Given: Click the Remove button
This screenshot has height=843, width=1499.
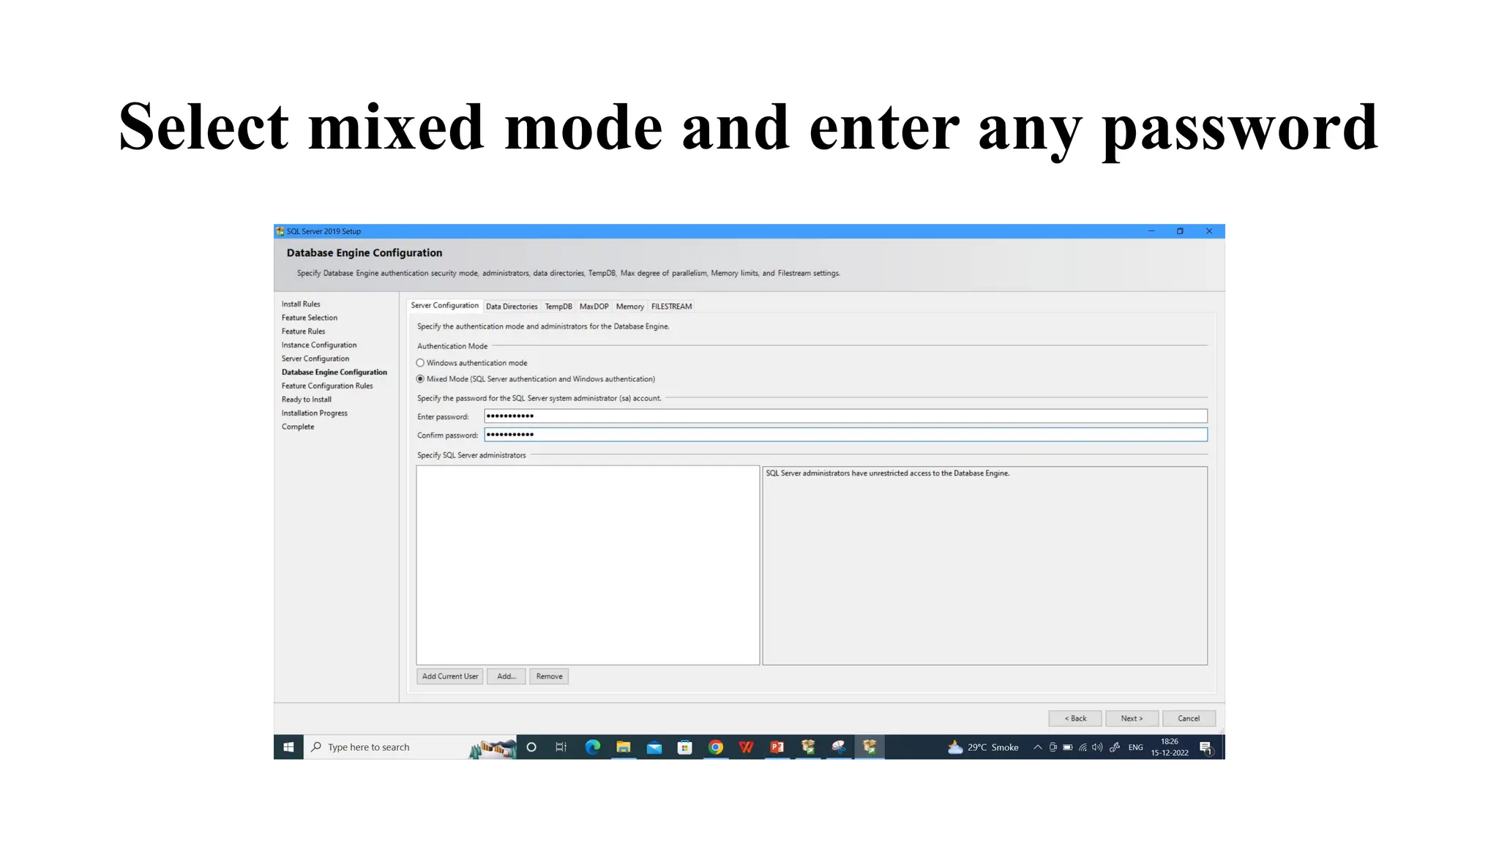Looking at the screenshot, I should (549, 676).
